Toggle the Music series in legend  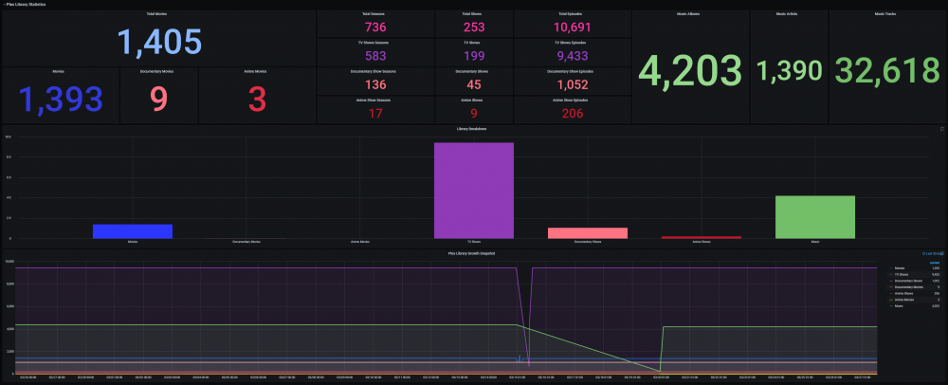(x=899, y=306)
